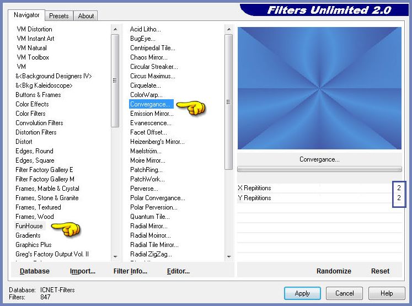Open Filter Info...
The image size is (412, 306).
[130, 271]
